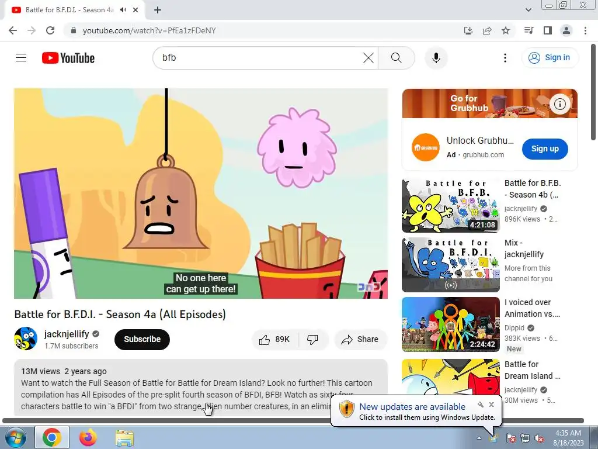Submit search with the magnifier button

tap(397, 58)
